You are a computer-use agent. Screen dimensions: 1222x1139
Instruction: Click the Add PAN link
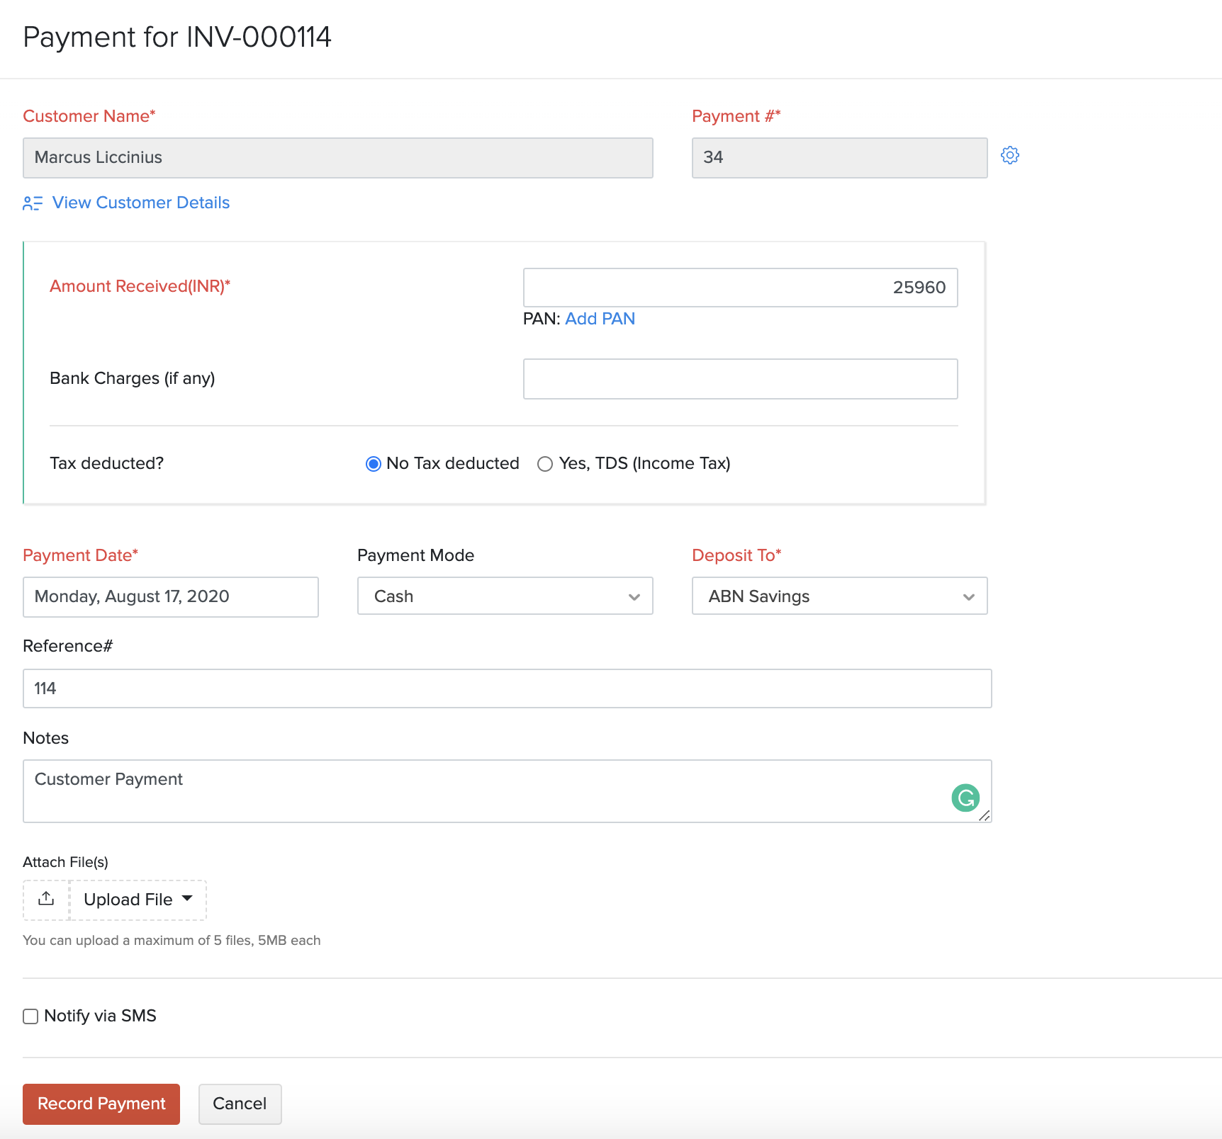[600, 319]
